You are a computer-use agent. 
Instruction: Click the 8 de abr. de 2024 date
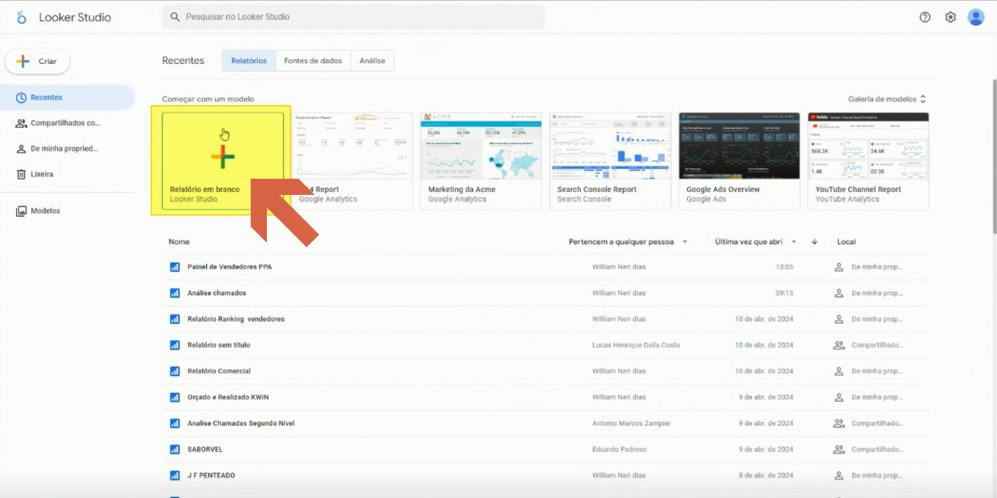point(766,476)
